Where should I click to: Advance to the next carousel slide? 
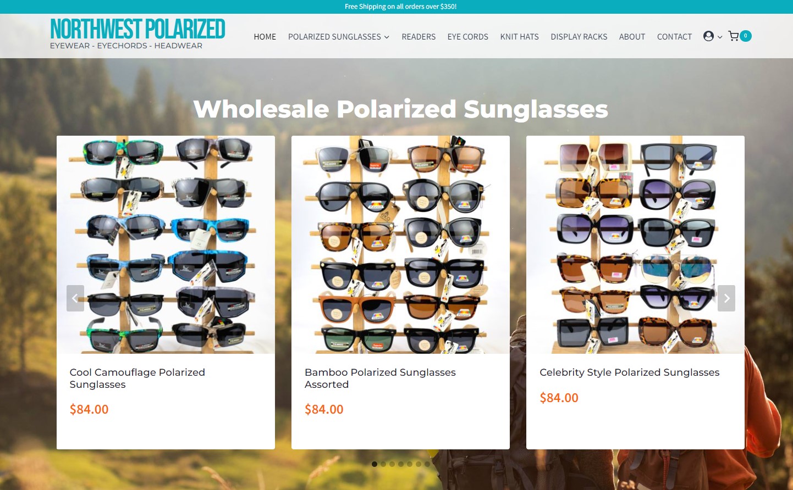tap(726, 298)
